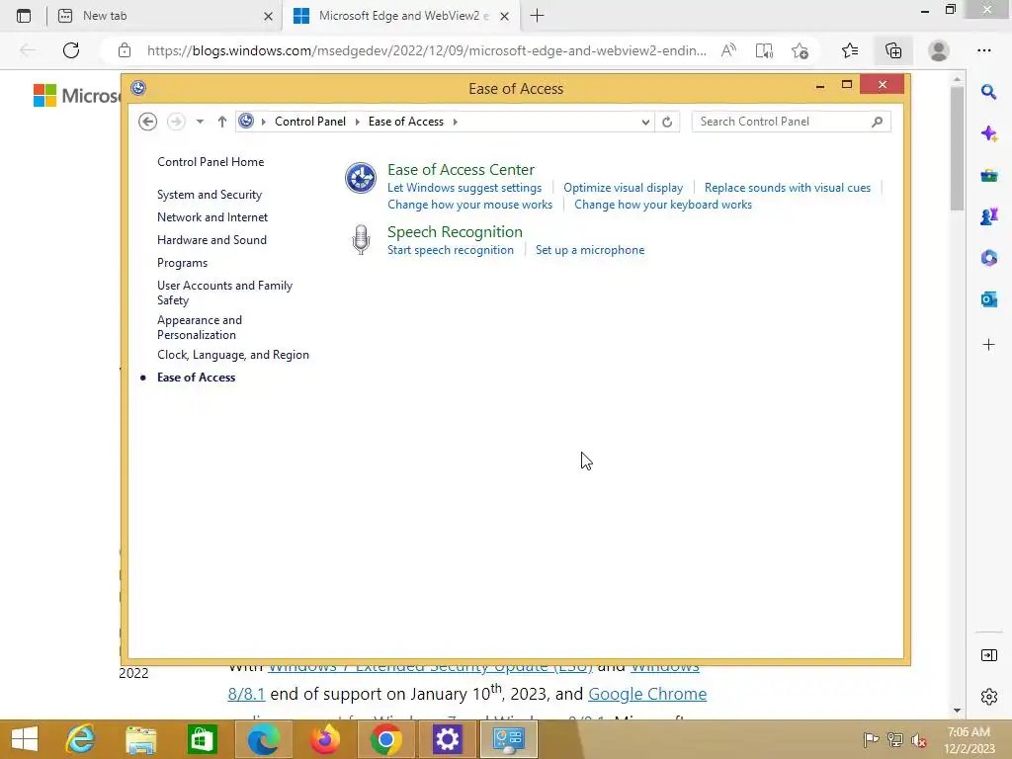This screenshot has height=759, width=1012.
Task: Click the Control Panel forward arrow
Action: point(176,122)
